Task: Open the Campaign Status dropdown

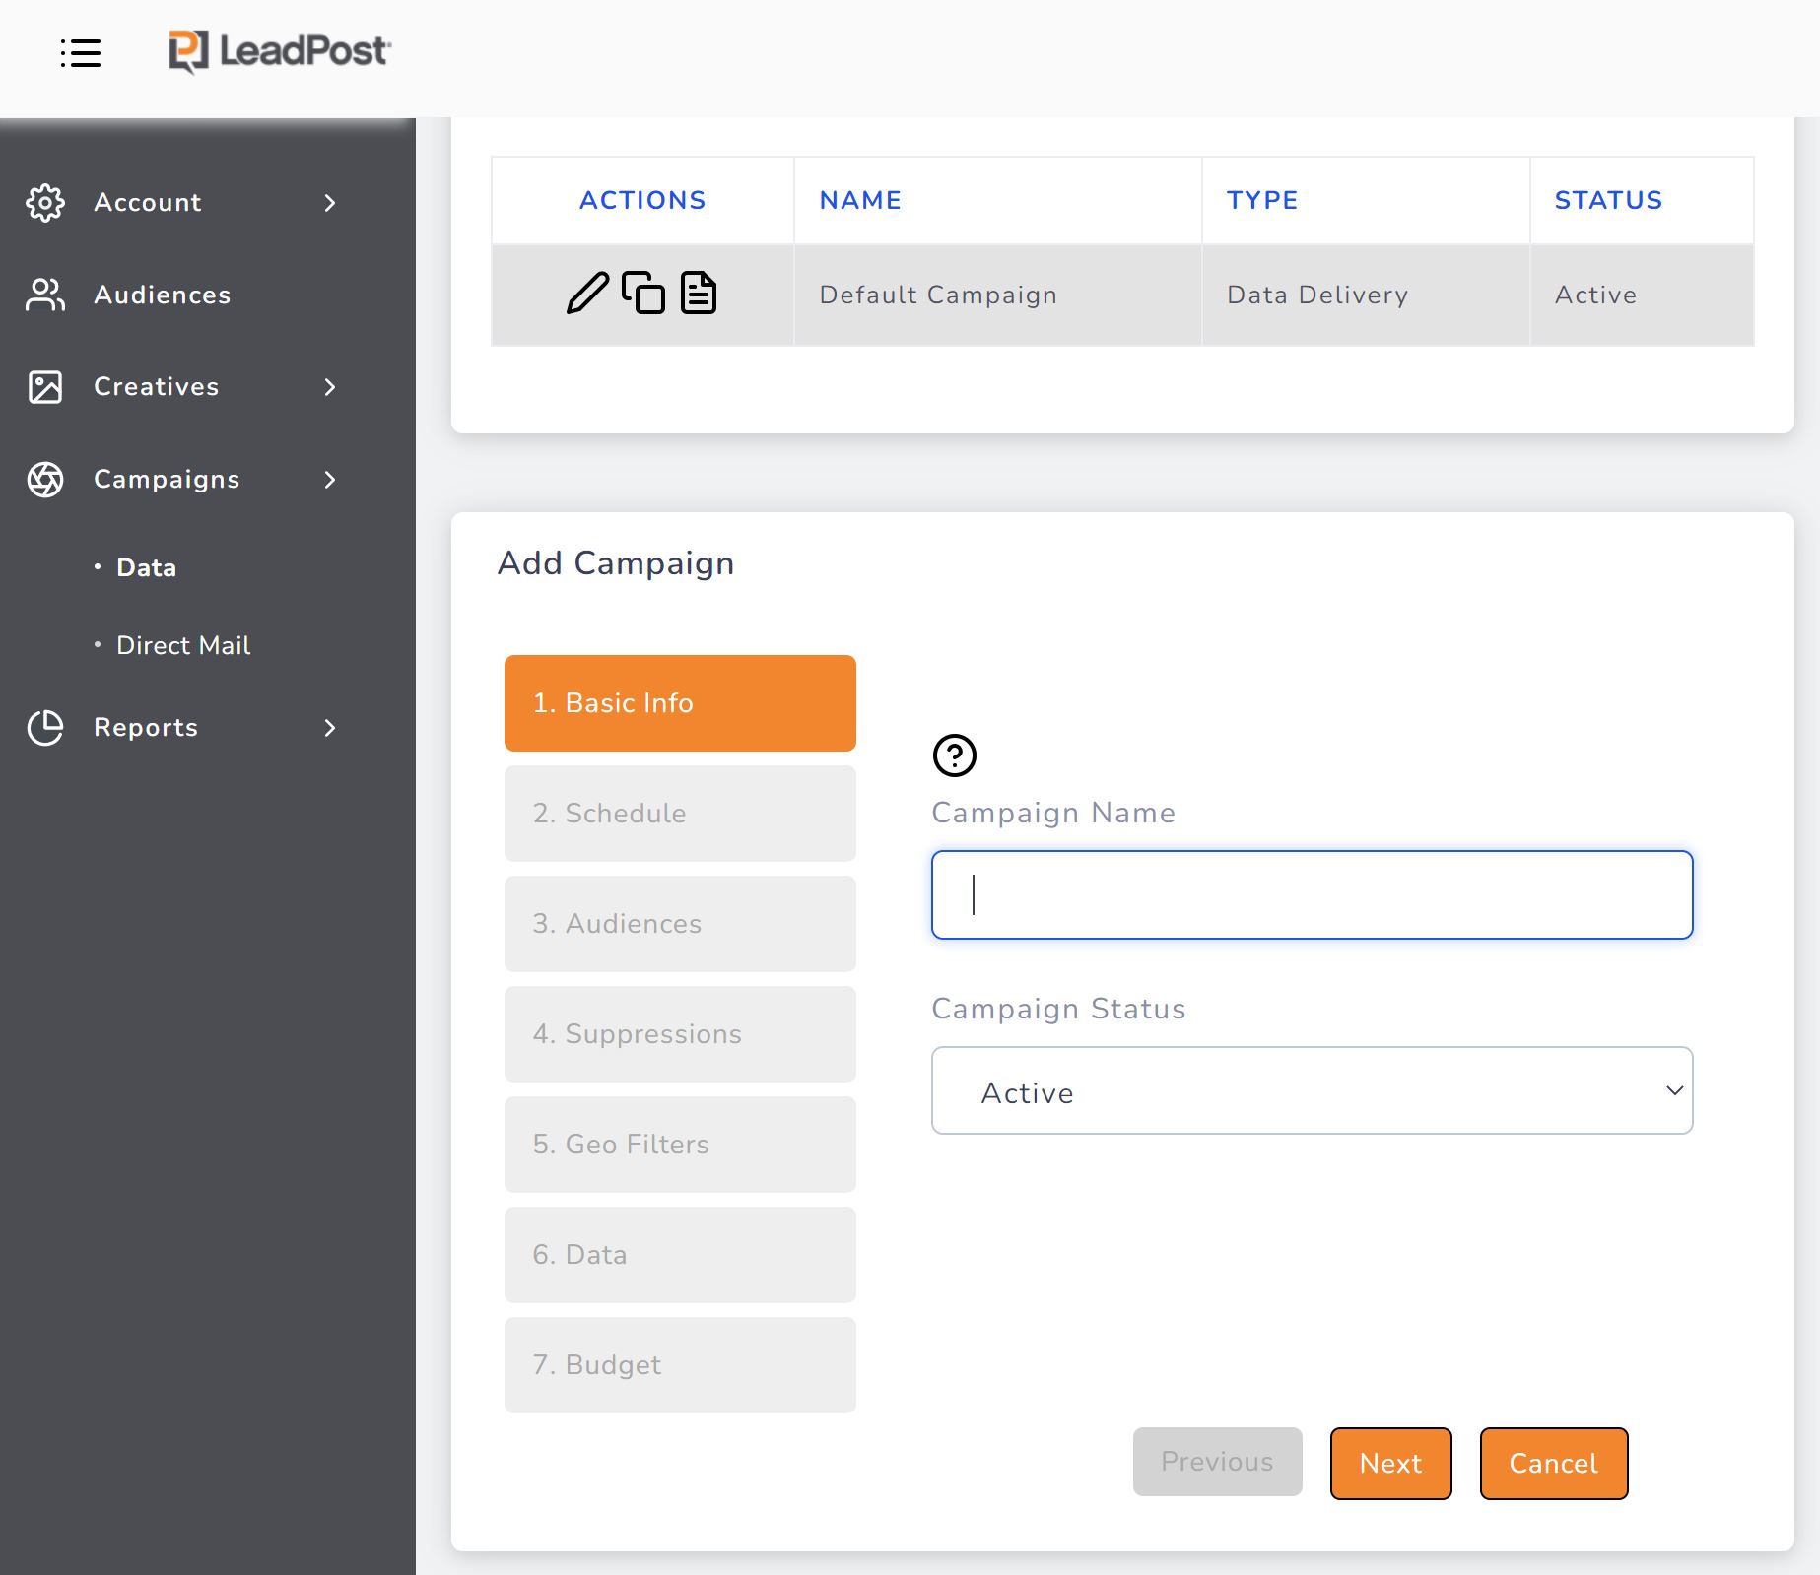Action: [x=1311, y=1090]
